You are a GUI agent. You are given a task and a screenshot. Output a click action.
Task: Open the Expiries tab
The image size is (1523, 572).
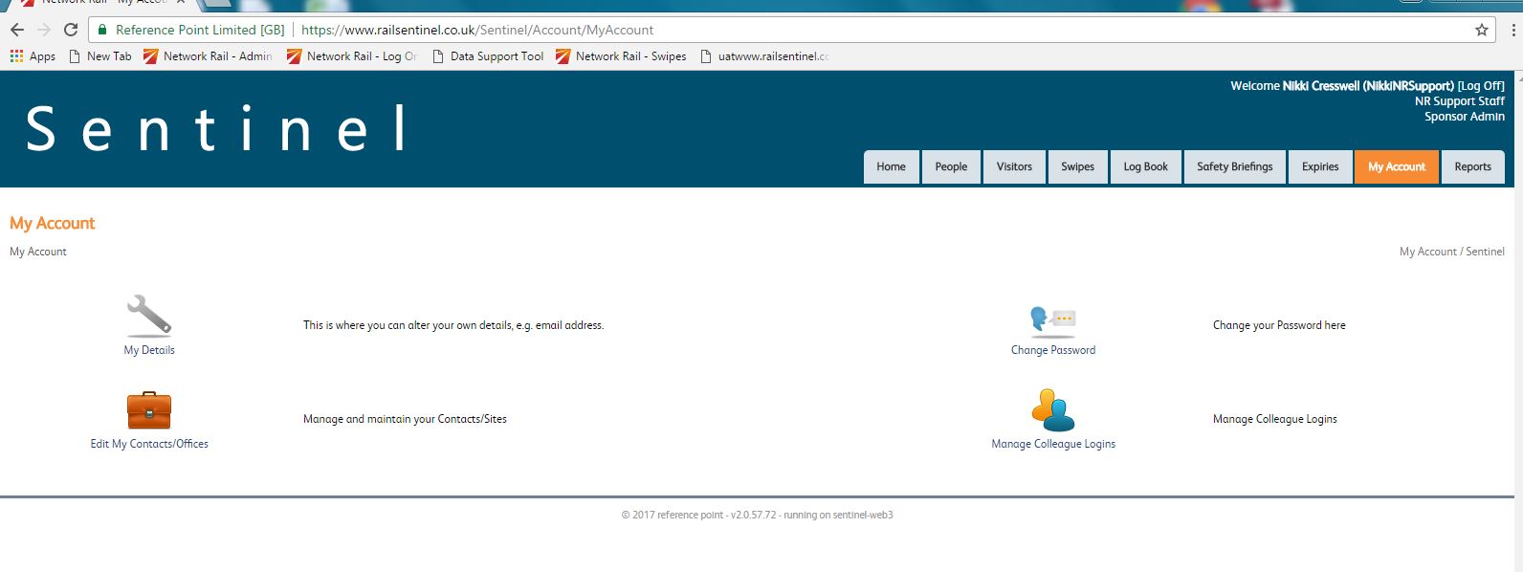[1320, 166]
